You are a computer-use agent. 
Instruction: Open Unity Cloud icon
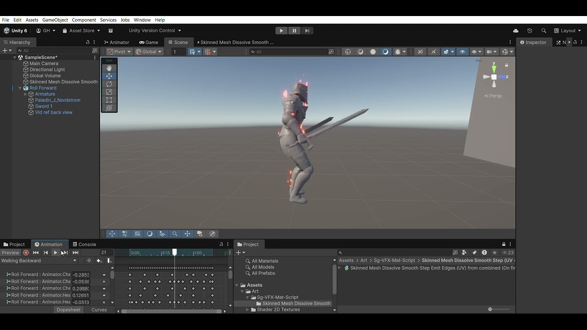pos(515,31)
